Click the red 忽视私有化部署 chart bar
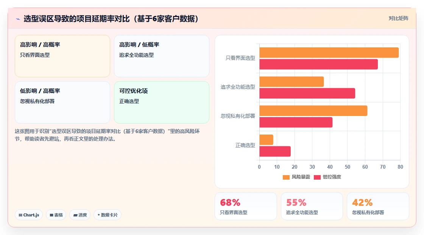Viewport: 424px width, 235px height. (x=296, y=122)
